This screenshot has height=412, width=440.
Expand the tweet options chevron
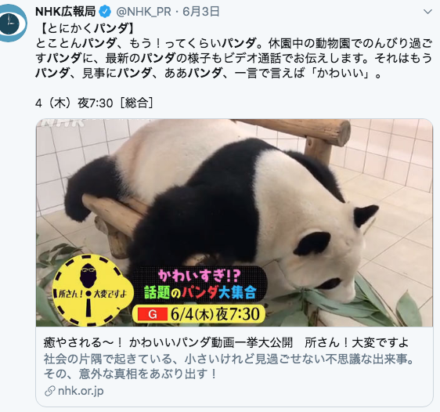(427, 12)
